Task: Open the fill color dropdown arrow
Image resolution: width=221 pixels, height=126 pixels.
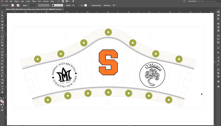Action: pos(15,5)
